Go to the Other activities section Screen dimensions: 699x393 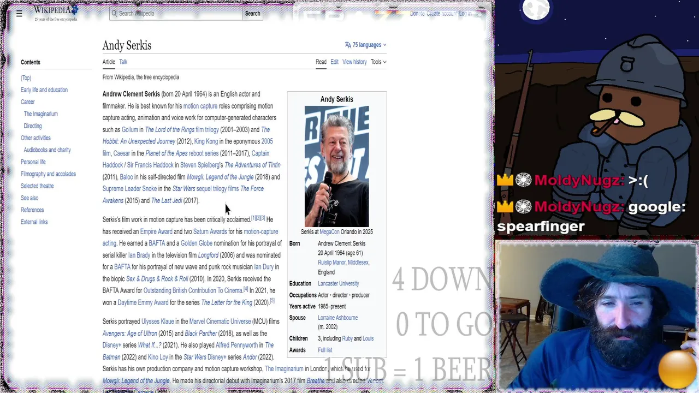35,138
